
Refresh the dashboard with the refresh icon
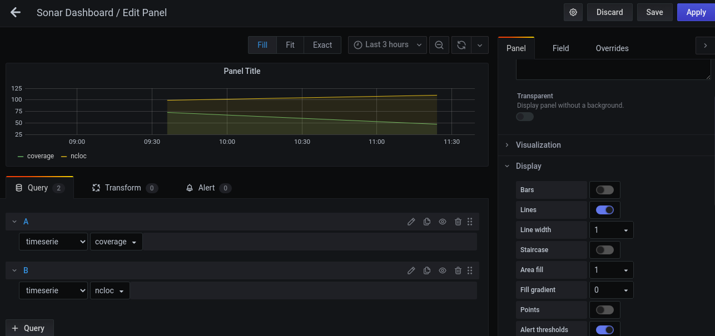point(461,45)
